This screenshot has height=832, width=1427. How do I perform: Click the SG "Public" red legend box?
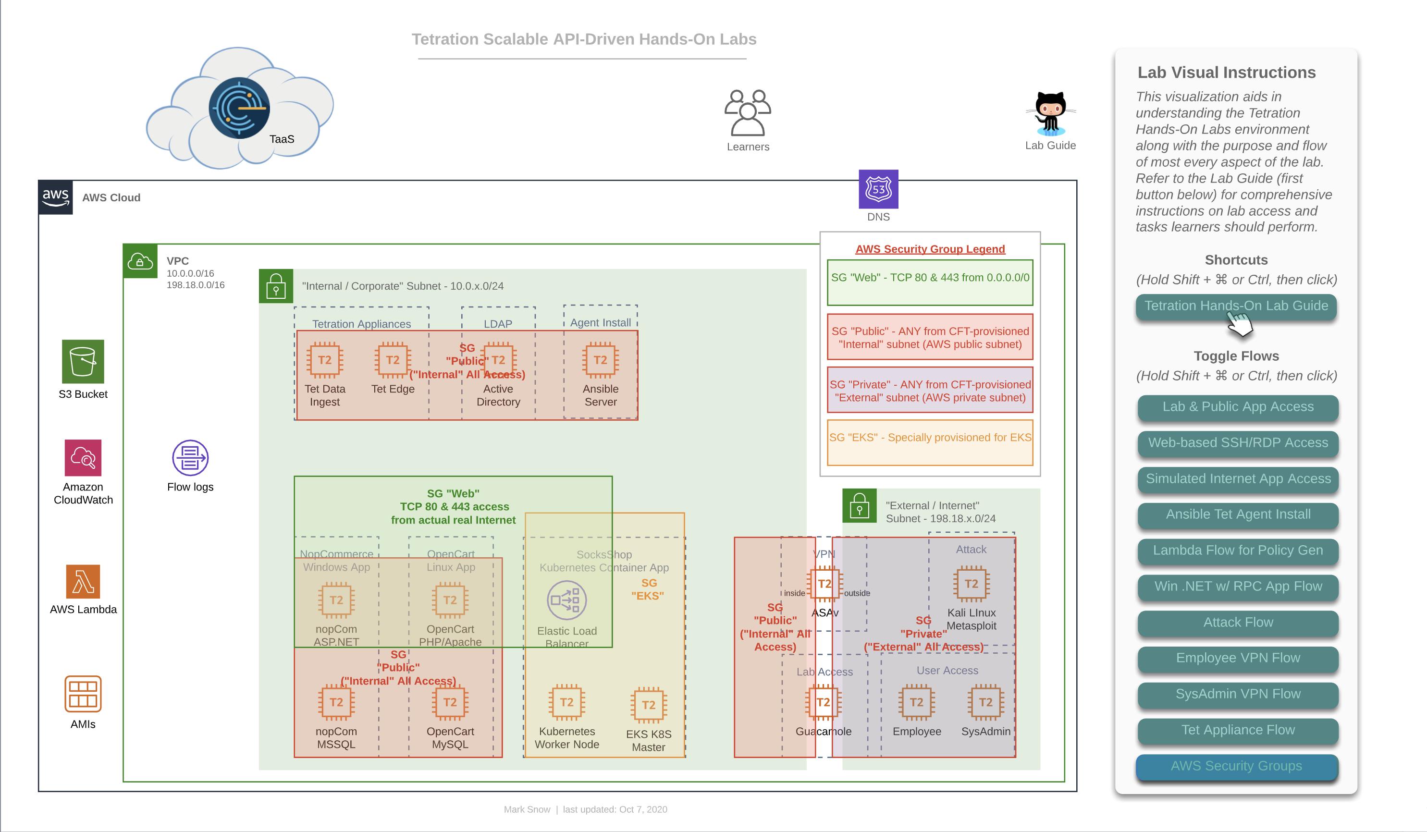930,337
